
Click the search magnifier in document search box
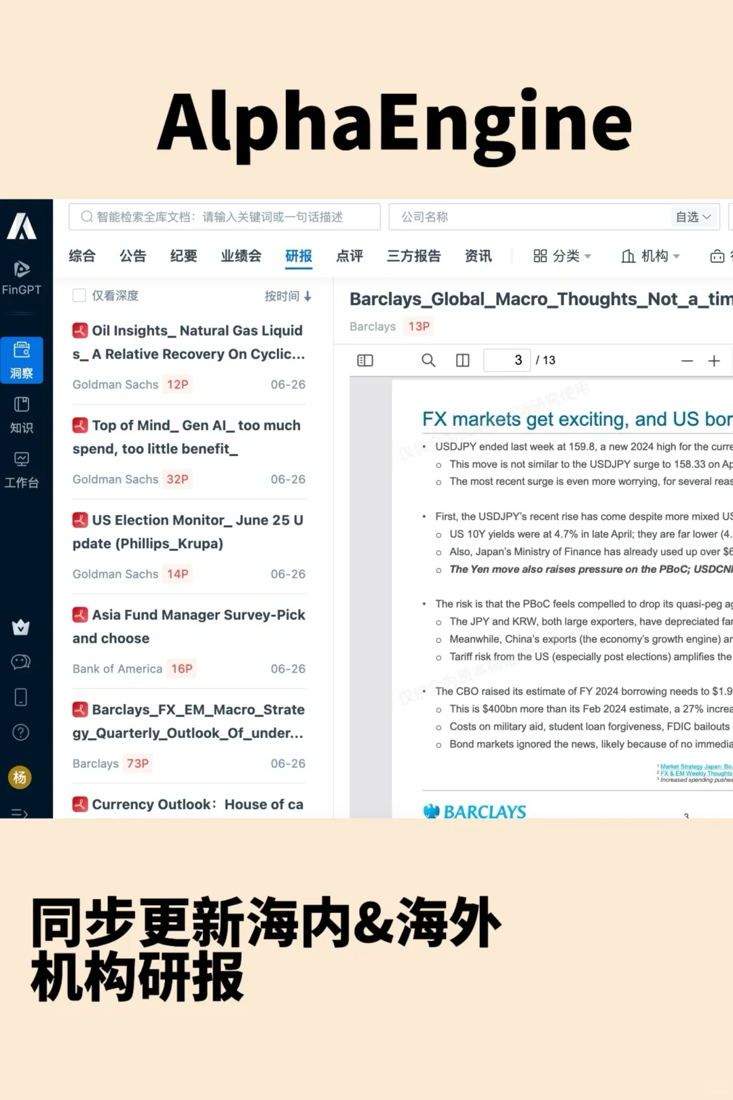click(87, 217)
